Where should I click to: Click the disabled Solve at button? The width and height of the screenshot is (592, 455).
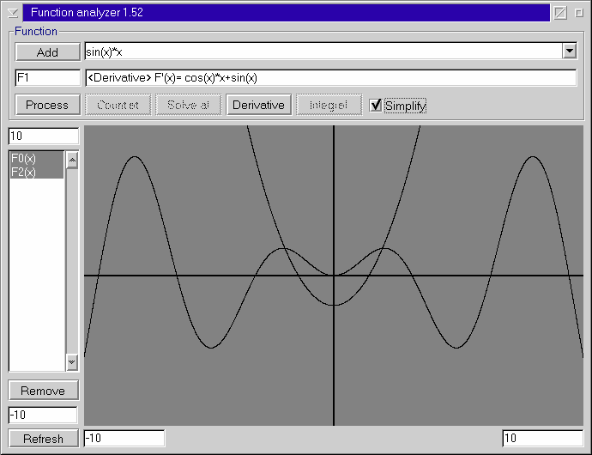188,105
